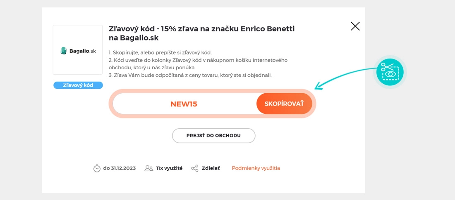455x200 pixels.
Task: Click the share icon next to Zdieľať
Action: 195,168
